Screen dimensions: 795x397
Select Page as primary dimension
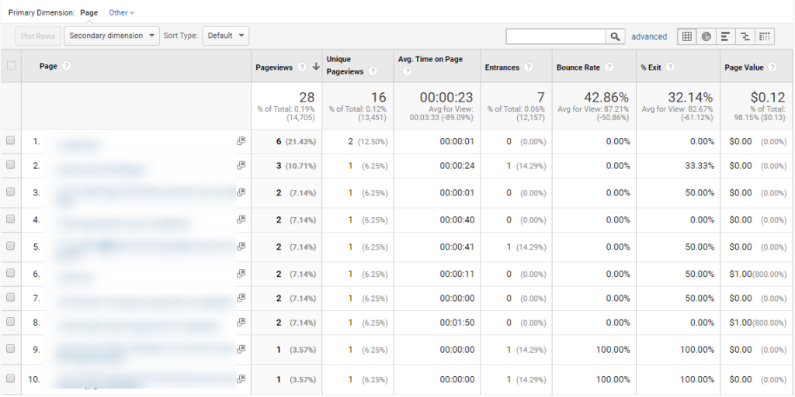[89, 12]
